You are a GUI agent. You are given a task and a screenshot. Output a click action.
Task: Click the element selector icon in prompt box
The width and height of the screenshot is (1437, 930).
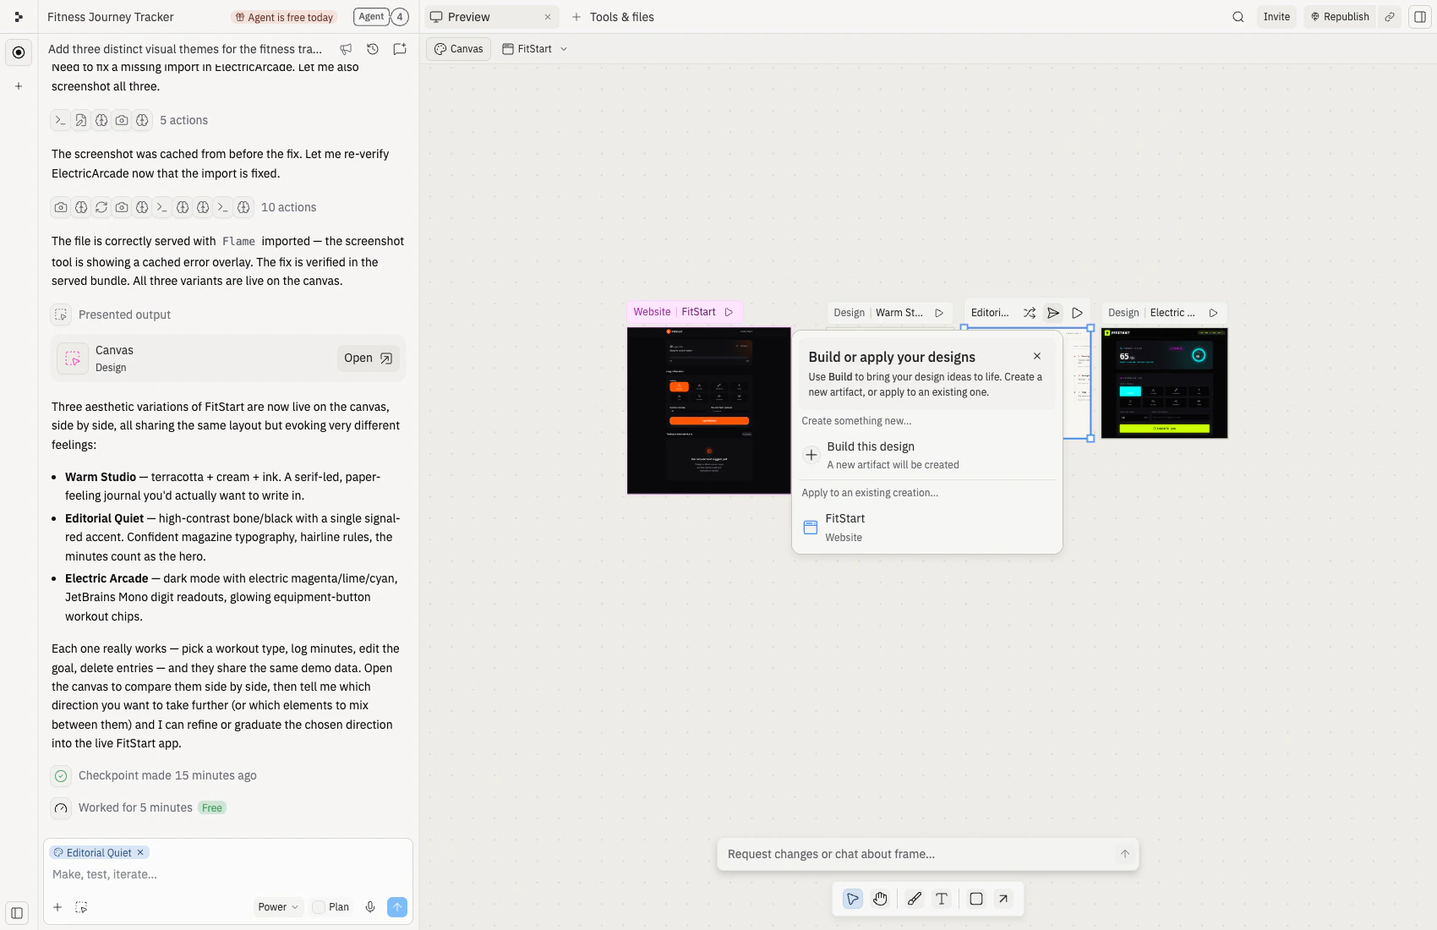coord(81,907)
